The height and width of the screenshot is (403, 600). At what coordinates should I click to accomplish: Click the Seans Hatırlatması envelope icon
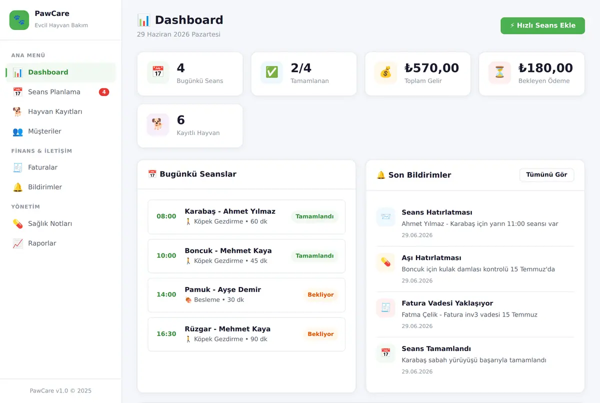(385, 217)
